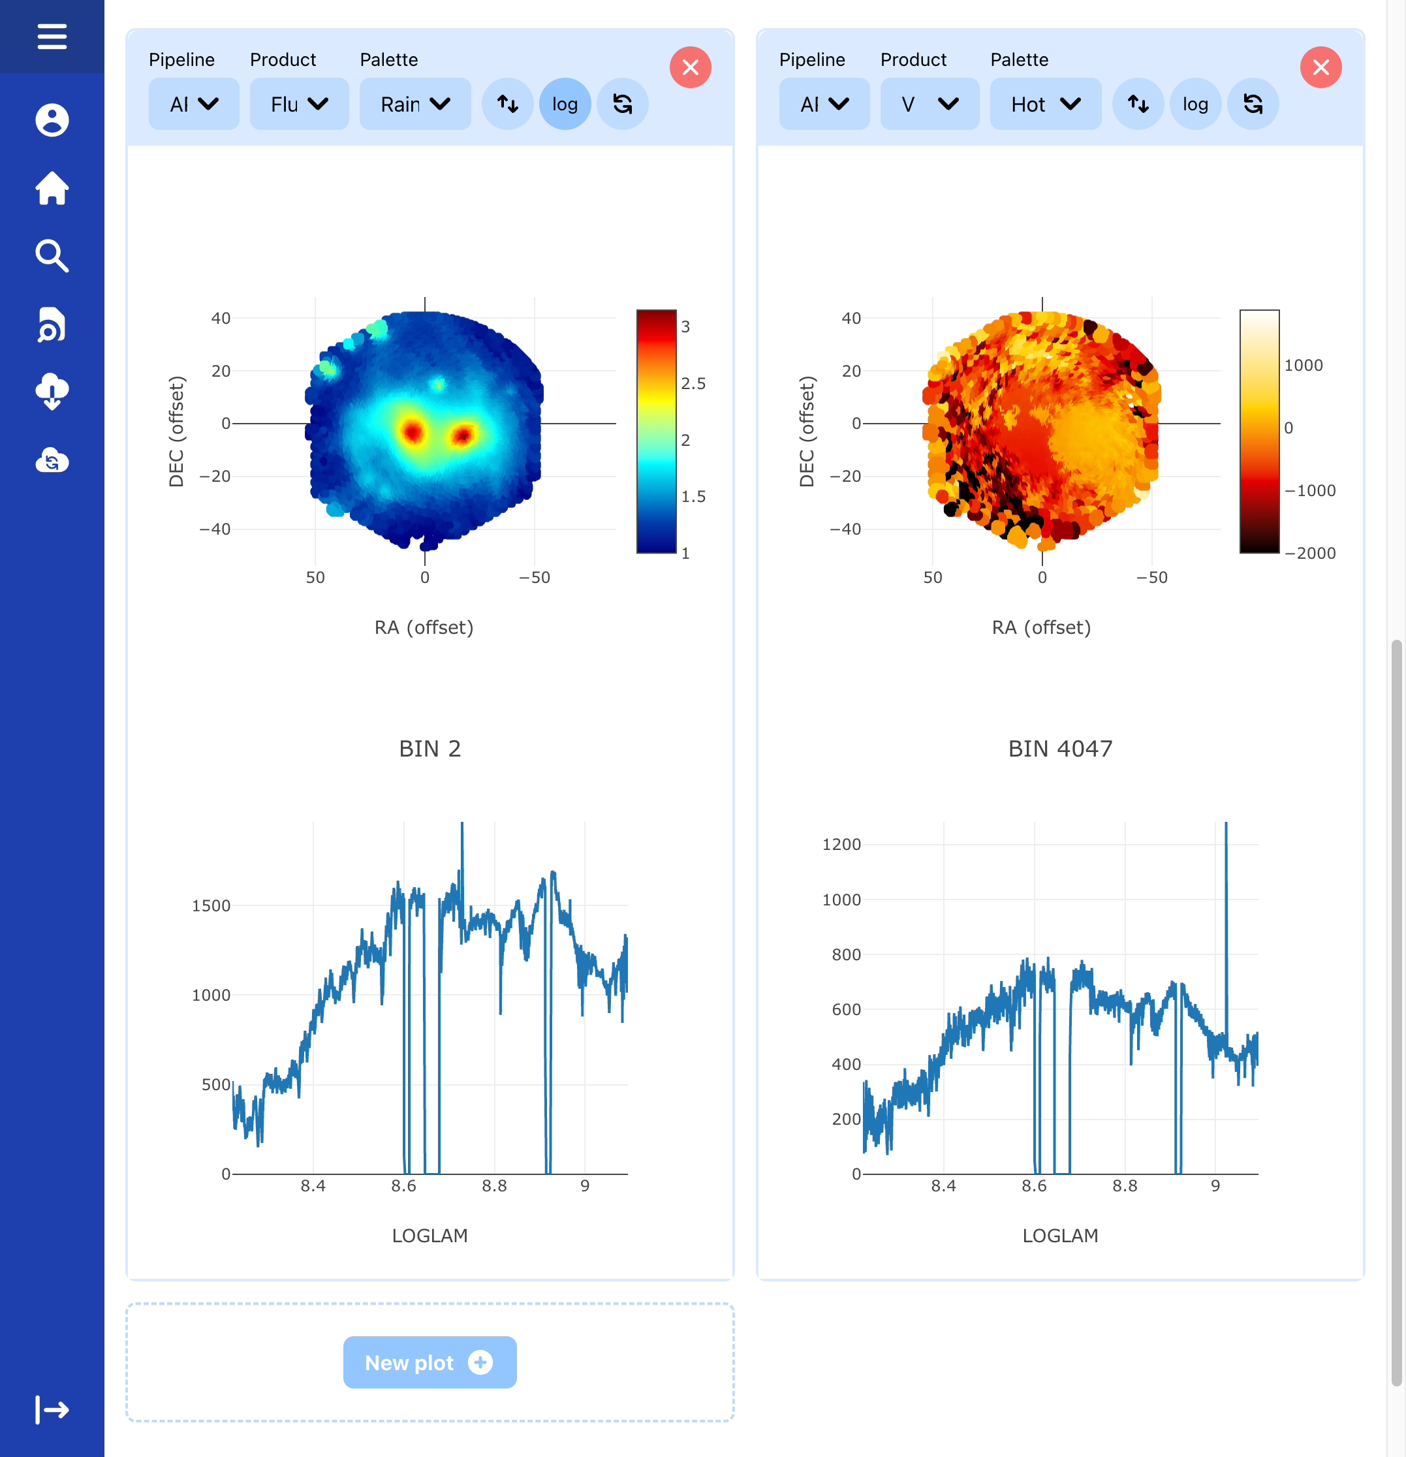Click the right Product label
The height and width of the screenshot is (1457, 1406).
coord(913,59)
